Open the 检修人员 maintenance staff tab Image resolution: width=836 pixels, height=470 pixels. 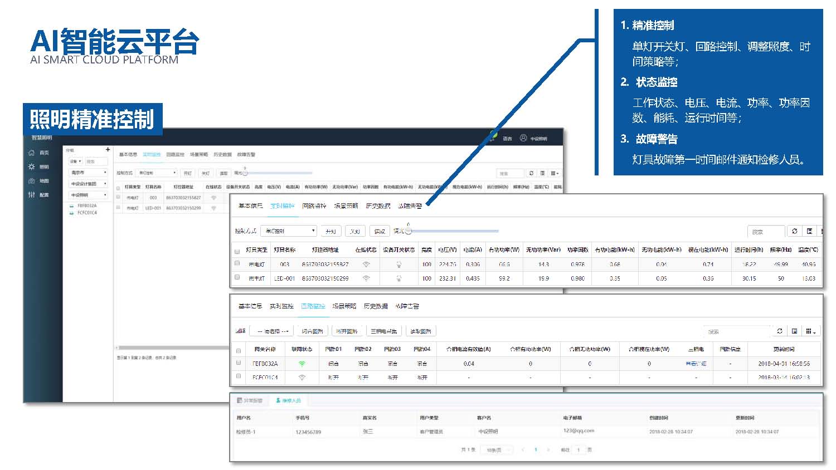pyautogui.click(x=288, y=400)
